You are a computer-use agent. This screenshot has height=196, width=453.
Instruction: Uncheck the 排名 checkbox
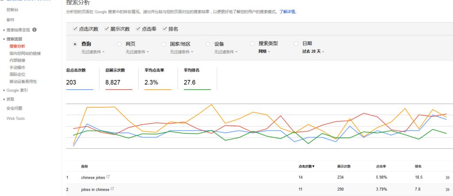(x=165, y=29)
